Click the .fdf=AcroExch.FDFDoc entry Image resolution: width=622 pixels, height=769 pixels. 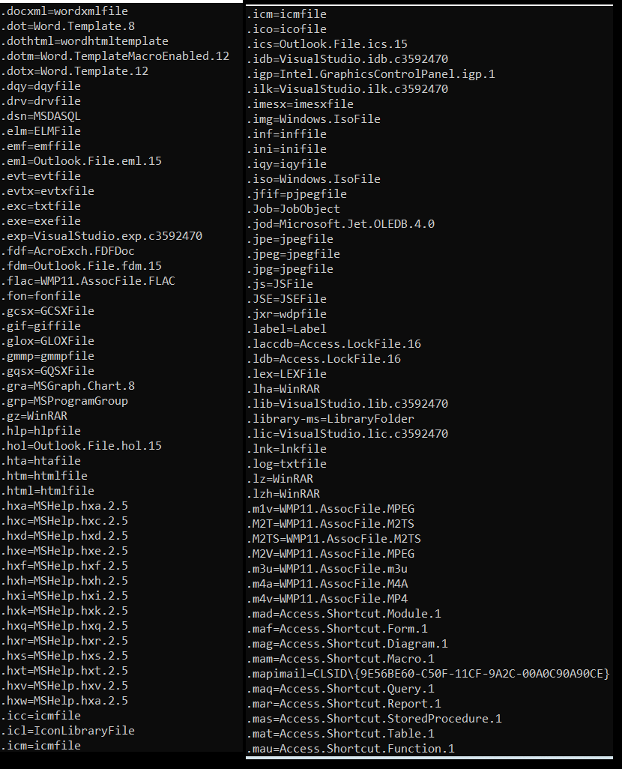(x=67, y=251)
